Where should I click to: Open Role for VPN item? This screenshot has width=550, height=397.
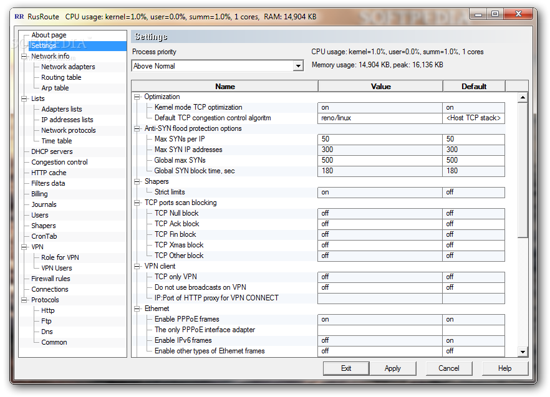pyautogui.click(x=60, y=257)
